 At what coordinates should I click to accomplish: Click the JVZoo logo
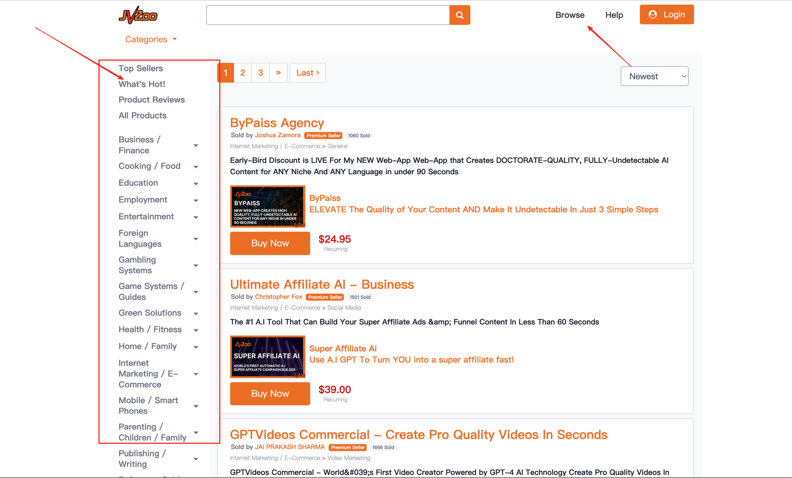coord(138,16)
